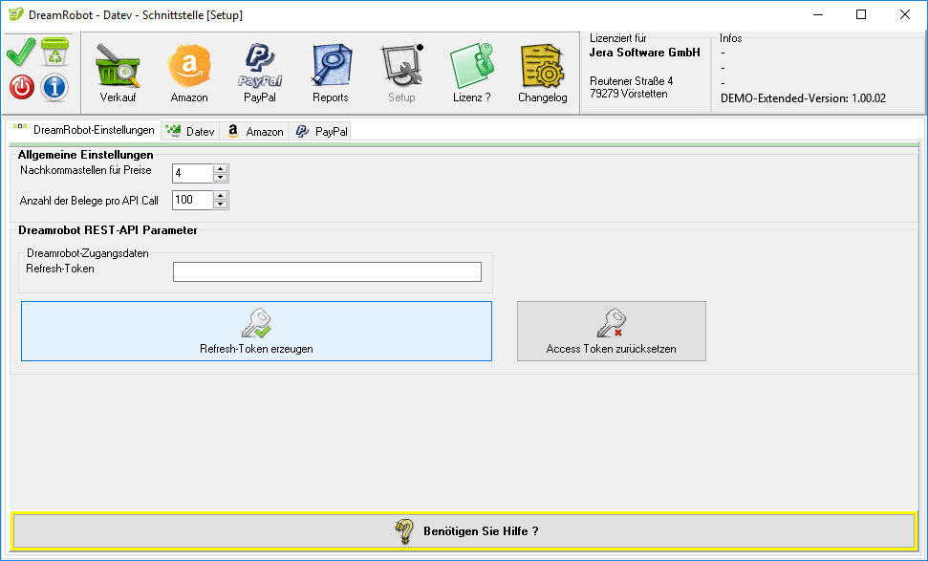Switch to the PayPal settings tab
This screenshot has width=928, height=561.
[322, 131]
